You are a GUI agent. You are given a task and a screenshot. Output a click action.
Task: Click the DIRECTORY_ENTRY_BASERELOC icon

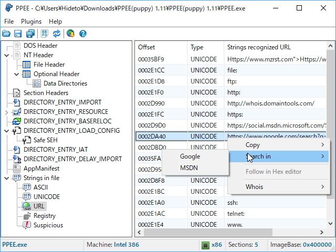click(17, 121)
